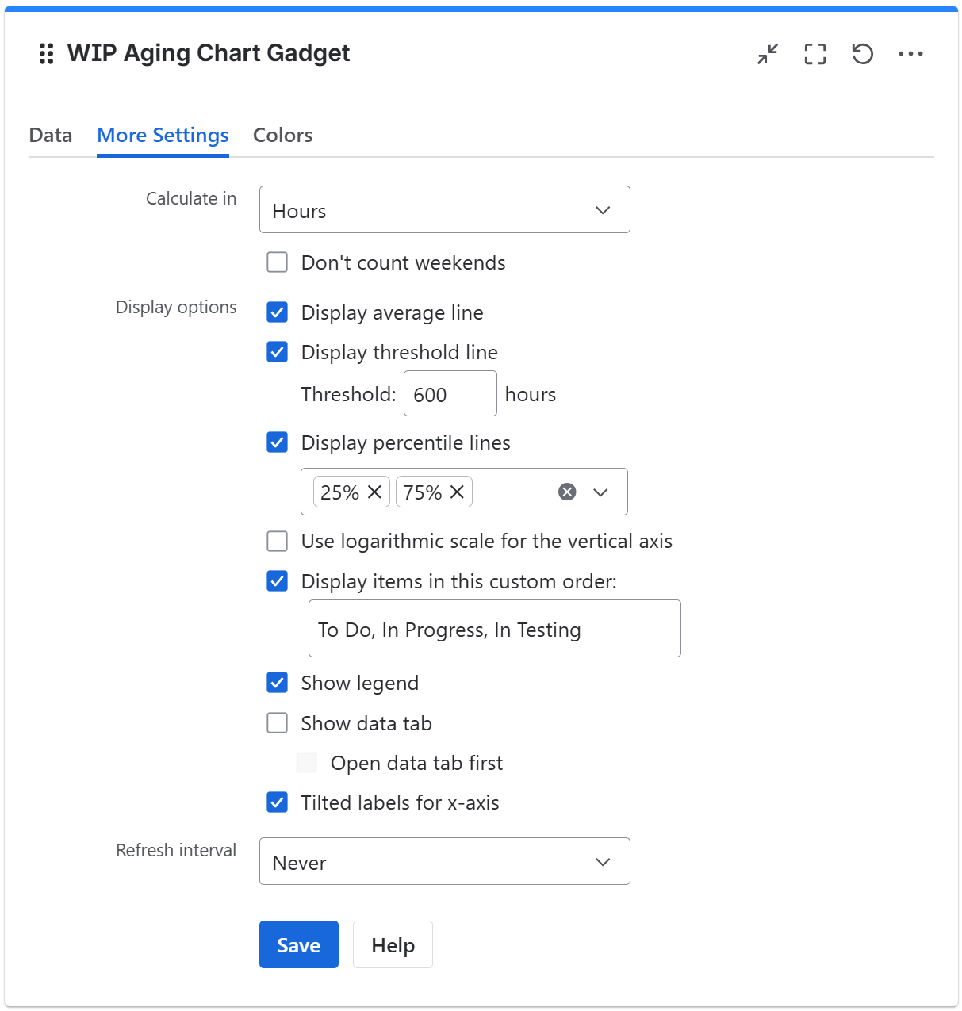Check Use logarithmic scale for vertical axis
This screenshot has height=1011, width=962.
click(277, 541)
